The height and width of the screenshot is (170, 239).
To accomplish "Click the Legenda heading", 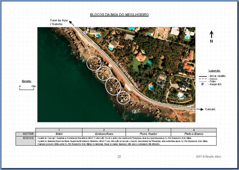I will click(x=214, y=70).
